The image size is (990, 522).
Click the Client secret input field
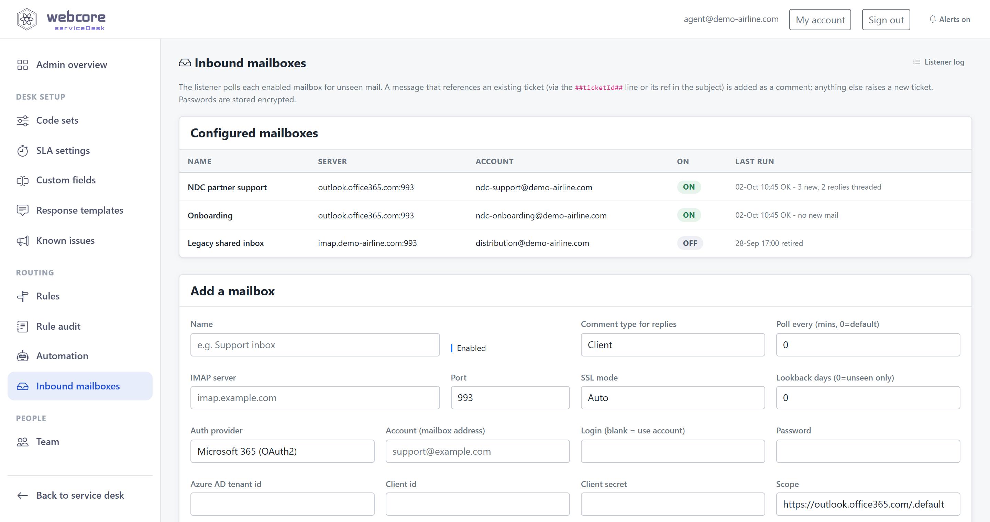(x=673, y=504)
